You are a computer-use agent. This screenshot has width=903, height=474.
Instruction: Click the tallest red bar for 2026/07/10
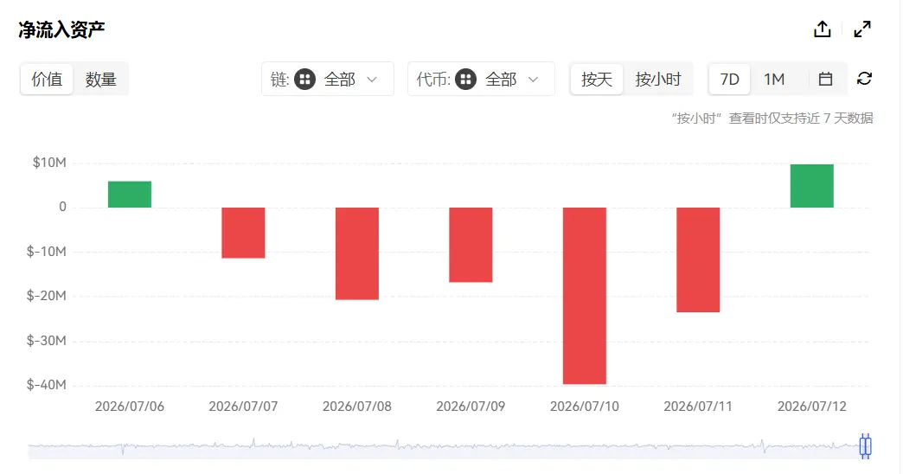(585, 296)
